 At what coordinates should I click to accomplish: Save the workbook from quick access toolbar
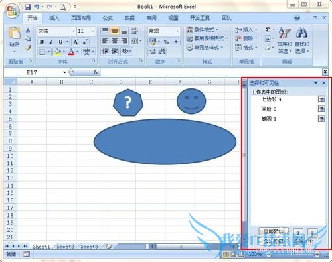[x=28, y=7]
